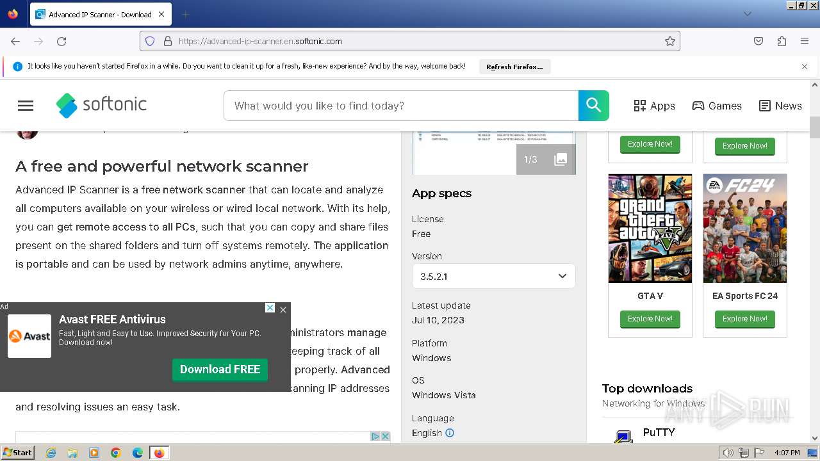The width and height of the screenshot is (820, 461).
Task: Expand the list all tabs dropdown
Action: click(747, 14)
